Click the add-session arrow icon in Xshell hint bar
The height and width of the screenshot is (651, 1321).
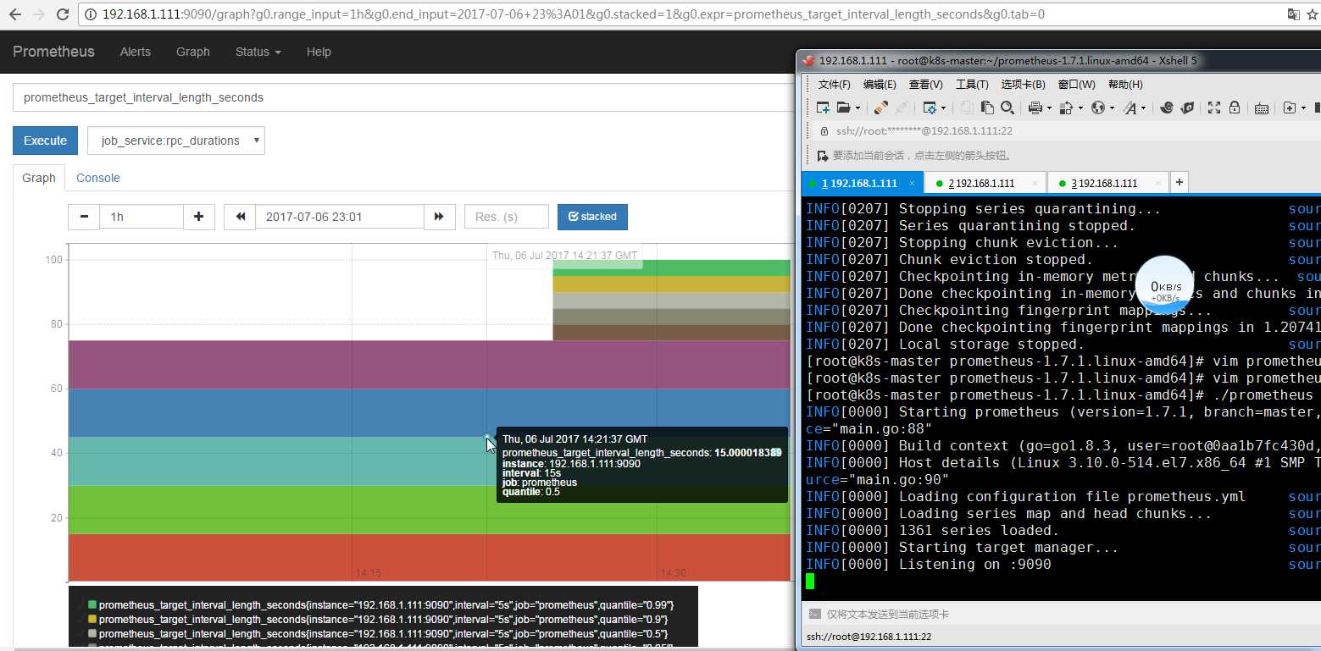tap(822, 156)
